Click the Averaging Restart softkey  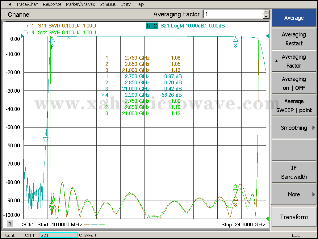pos(294,39)
